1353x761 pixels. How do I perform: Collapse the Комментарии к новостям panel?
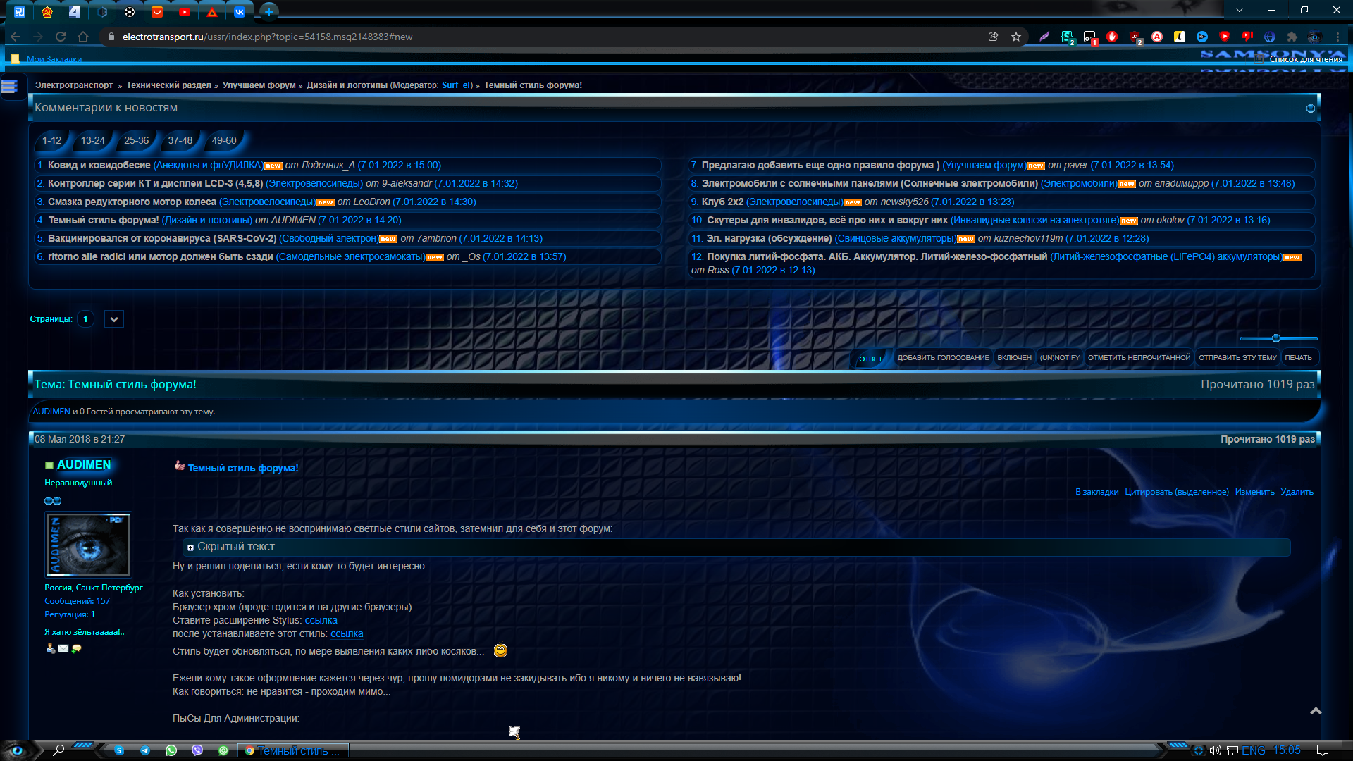[x=1310, y=109]
